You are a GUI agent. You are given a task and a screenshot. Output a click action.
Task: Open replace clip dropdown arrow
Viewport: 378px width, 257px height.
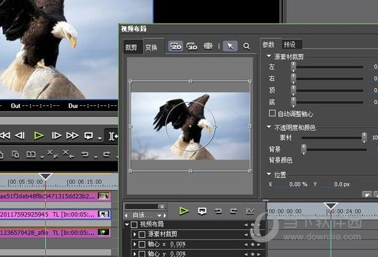pos(42,157)
